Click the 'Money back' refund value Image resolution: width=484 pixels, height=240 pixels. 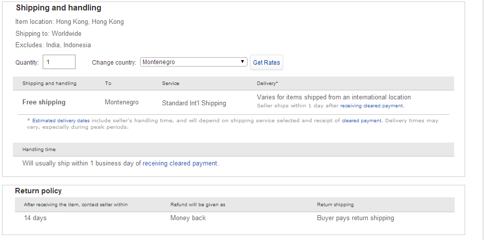tap(188, 218)
